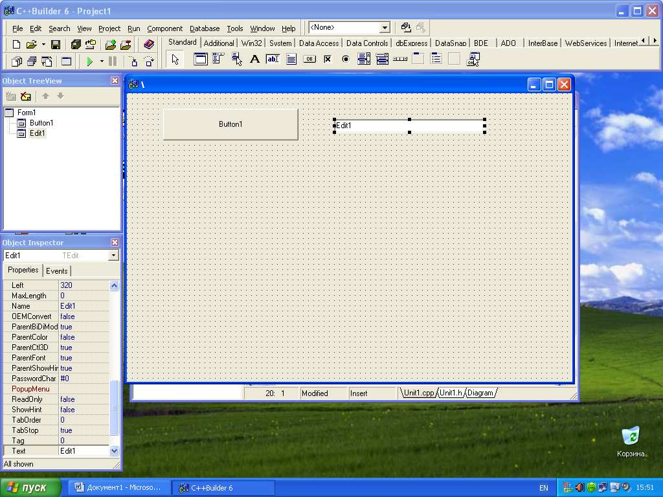The width and height of the screenshot is (663, 497).
Task: Click Save current desktop icon
Action: click(406, 27)
